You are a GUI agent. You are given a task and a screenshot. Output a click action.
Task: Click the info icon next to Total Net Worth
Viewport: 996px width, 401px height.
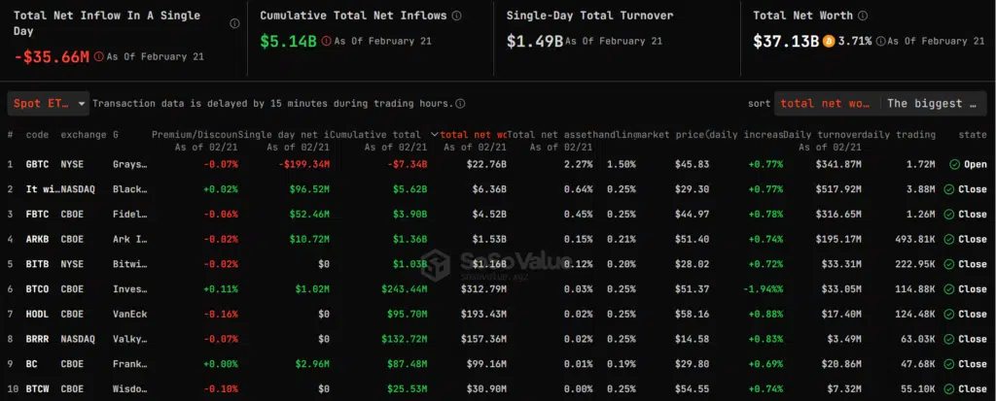[863, 16]
